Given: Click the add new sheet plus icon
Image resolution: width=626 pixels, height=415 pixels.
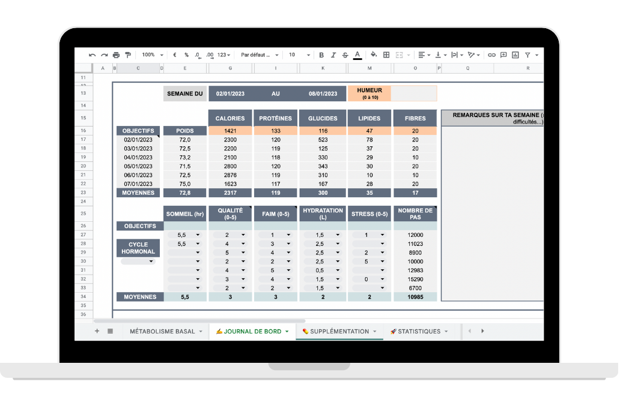Looking at the screenshot, I should point(97,331).
